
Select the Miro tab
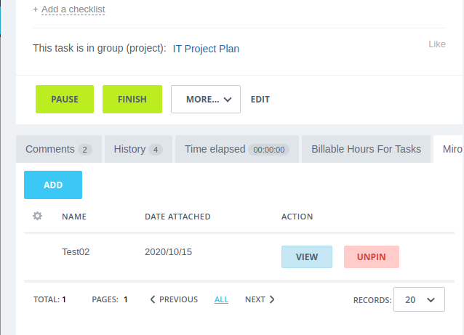(x=449, y=149)
